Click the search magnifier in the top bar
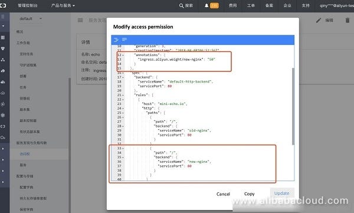The width and height of the screenshot is (354, 213). (181, 6)
